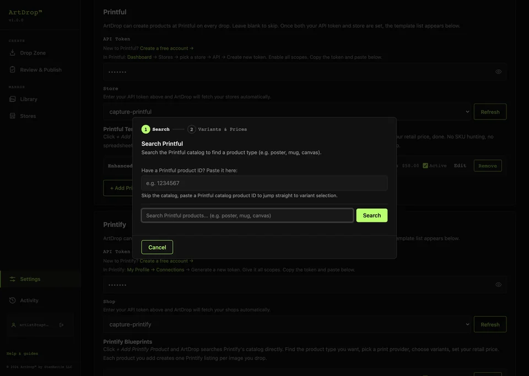529x376 pixels.
Task: Open the My Profile → Connections link
Action: 155,270
